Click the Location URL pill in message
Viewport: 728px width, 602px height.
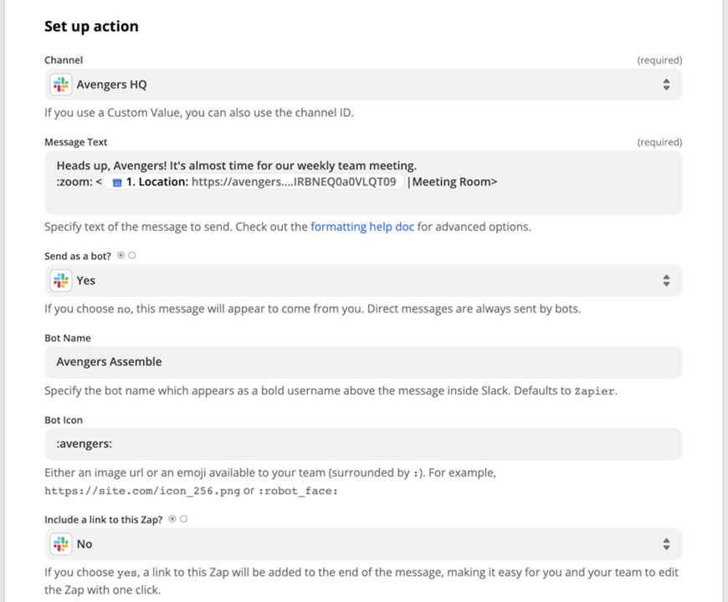(254, 181)
